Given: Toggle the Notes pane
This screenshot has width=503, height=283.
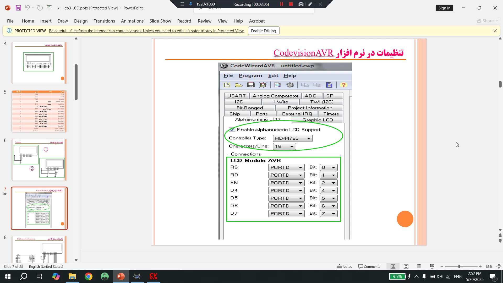Looking at the screenshot, I should [x=344, y=266].
